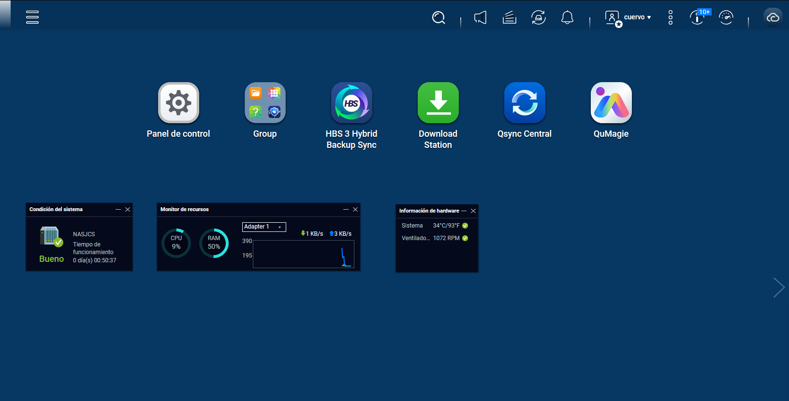789x401 pixels.
Task: Launch Download Station
Action: (438, 103)
